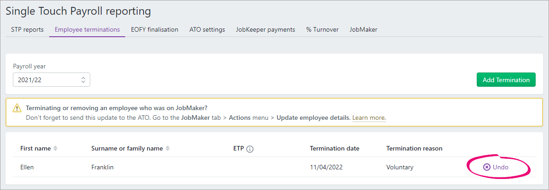Image resolution: width=549 pixels, height=190 pixels.
Task: Sort by First name arrows icon
Action: [x=55, y=148]
